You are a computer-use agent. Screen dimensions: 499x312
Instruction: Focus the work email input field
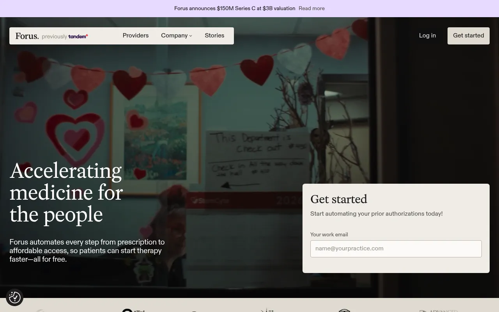click(396, 249)
